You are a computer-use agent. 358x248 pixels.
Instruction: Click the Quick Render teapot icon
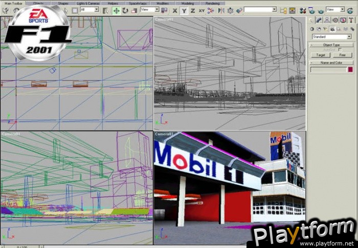tap(321, 11)
